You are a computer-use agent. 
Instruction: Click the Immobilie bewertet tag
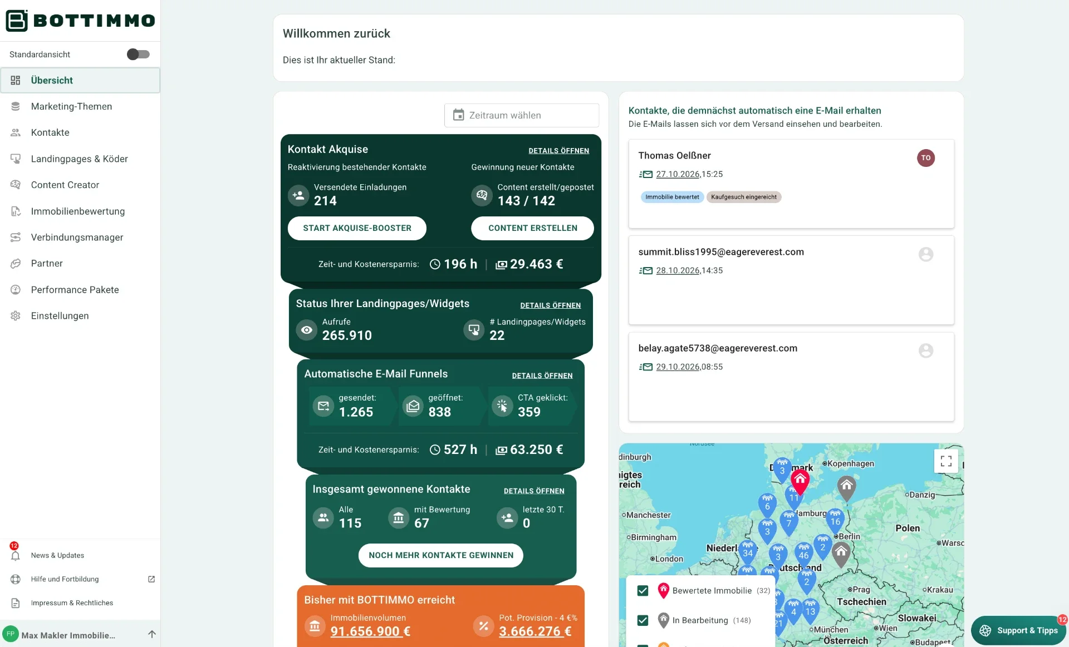click(672, 197)
